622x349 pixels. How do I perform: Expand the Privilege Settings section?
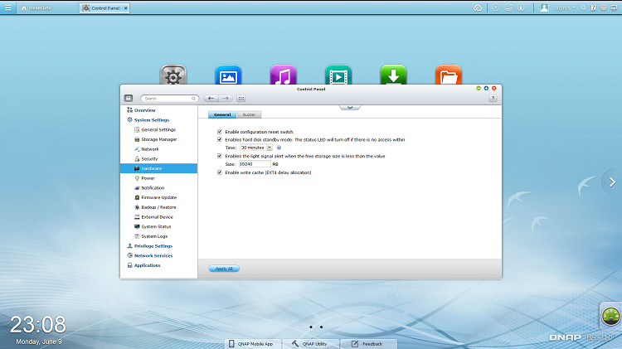(x=153, y=246)
